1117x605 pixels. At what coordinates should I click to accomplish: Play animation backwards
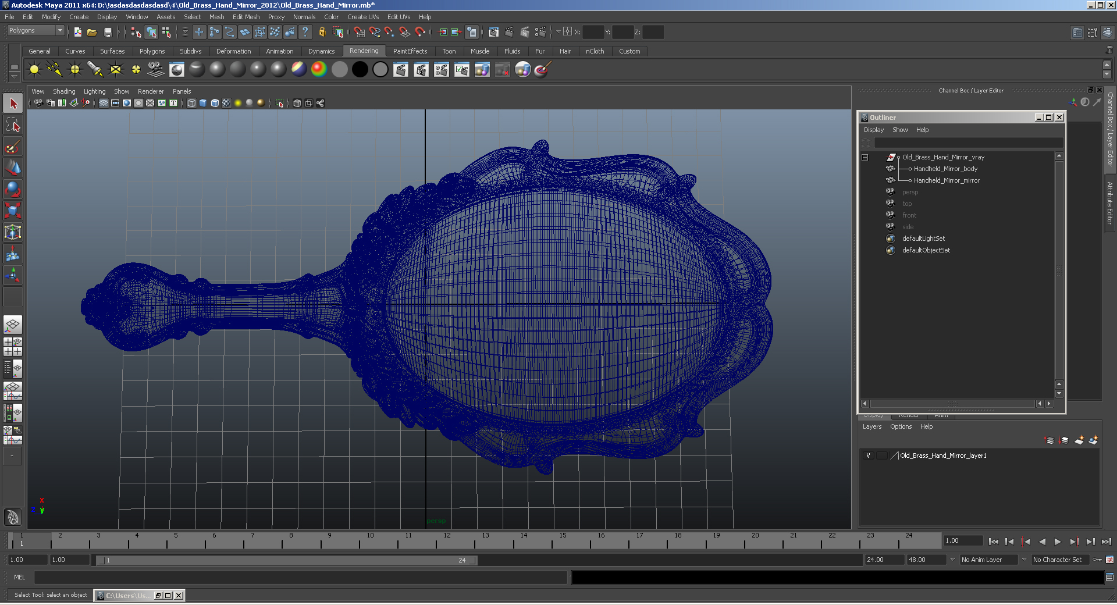(1042, 542)
